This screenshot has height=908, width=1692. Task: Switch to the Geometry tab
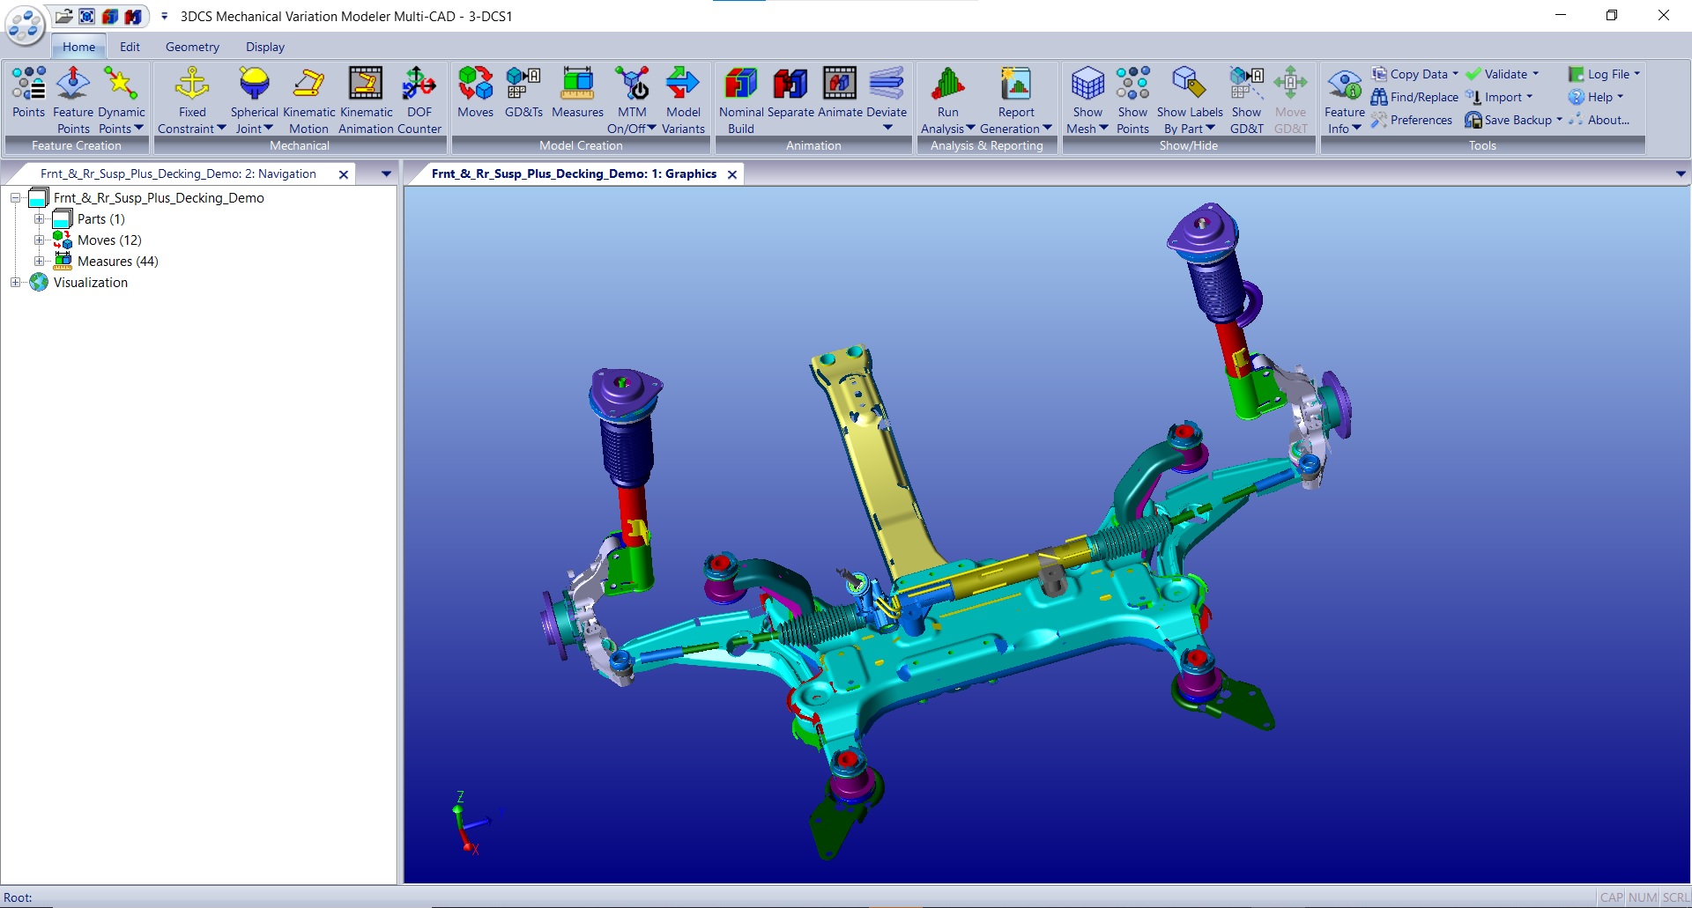tap(191, 47)
